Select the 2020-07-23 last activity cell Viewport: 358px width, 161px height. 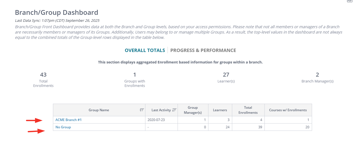pos(156,120)
